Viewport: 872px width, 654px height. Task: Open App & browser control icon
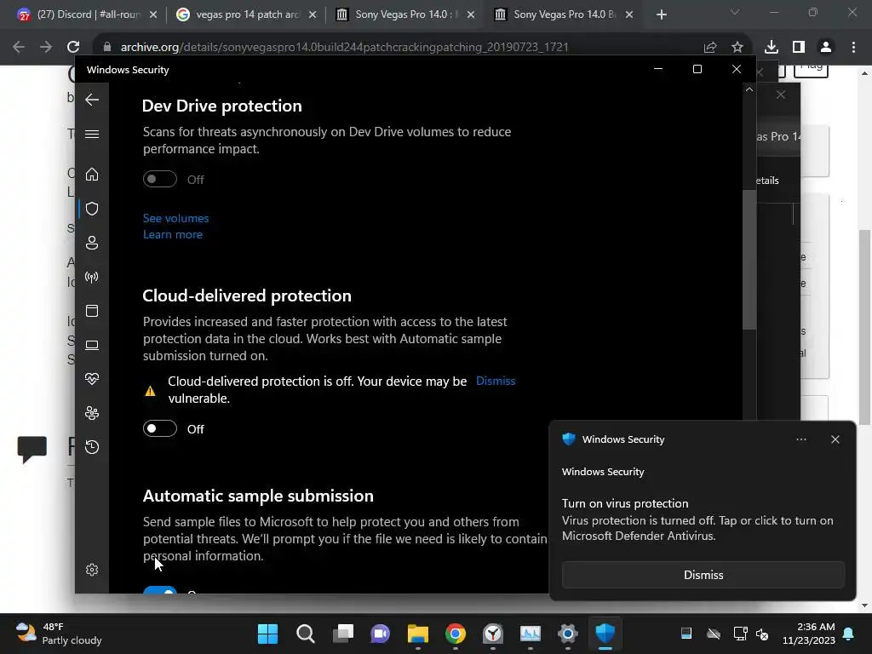point(92,311)
